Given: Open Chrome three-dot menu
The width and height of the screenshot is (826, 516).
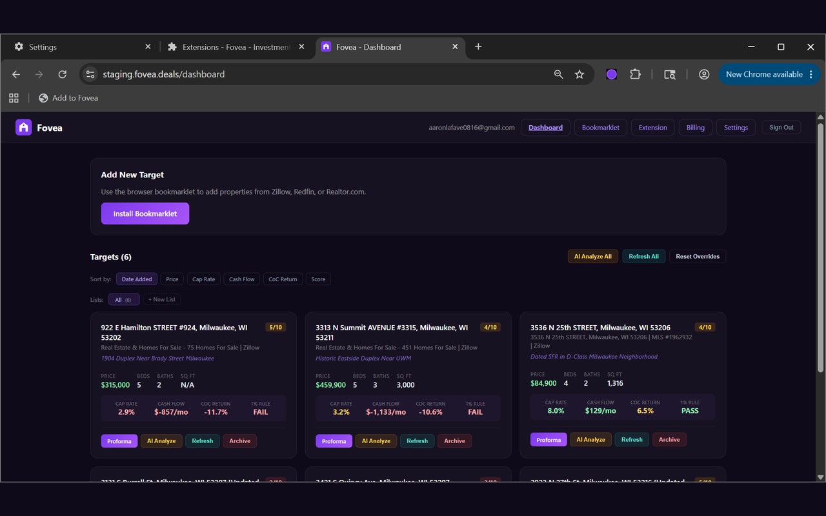Looking at the screenshot, I should point(811,74).
